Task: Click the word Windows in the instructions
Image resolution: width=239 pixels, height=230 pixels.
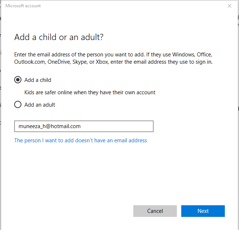Action: (x=184, y=55)
